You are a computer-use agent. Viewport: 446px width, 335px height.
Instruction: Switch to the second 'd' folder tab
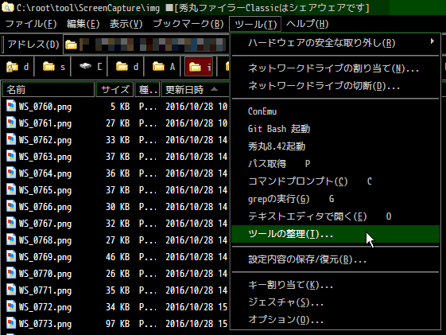(127, 67)
